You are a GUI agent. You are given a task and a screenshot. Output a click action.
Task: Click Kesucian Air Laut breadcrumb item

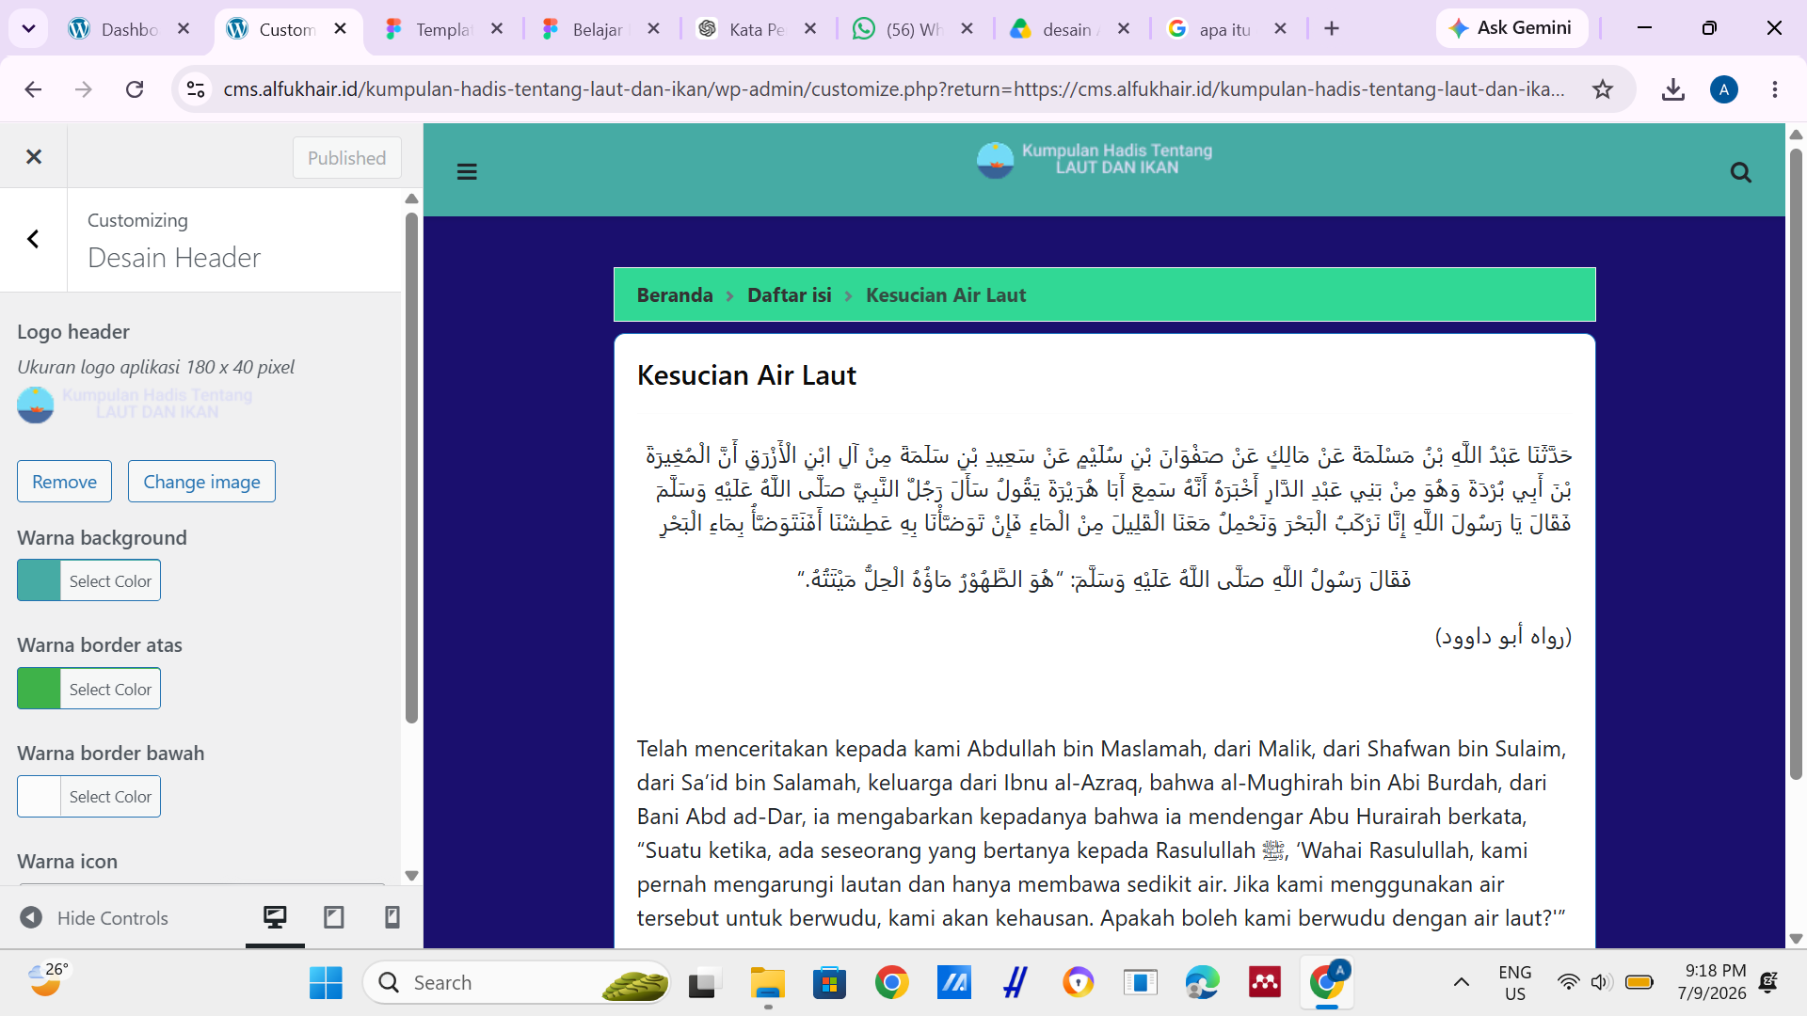point(946,295)
